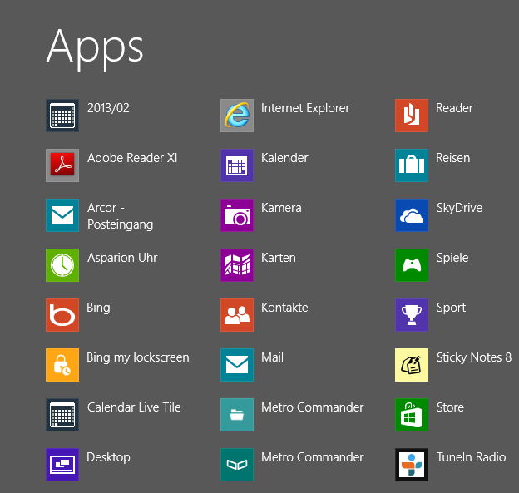Click the "Spiele" label text
The width and height of the screenshot is (519, 493).
pyautogui.click(x=452, y=259)
